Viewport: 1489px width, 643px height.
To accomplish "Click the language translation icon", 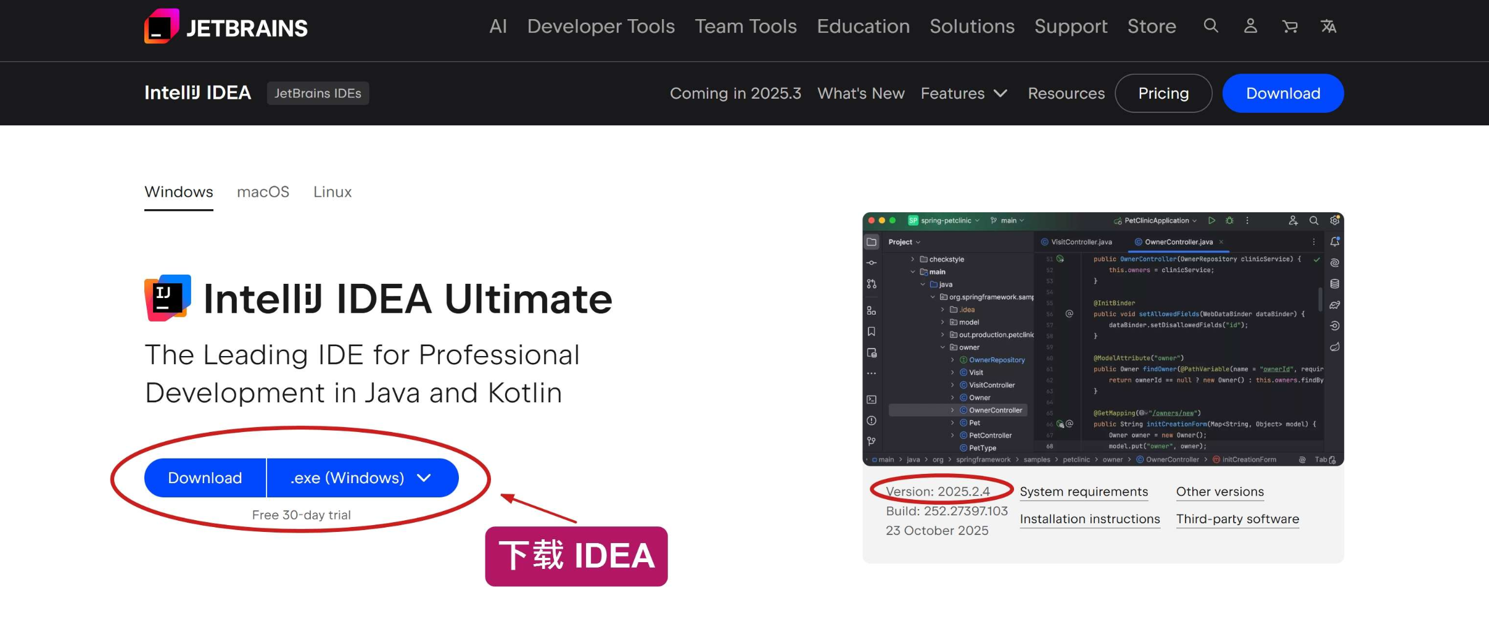I will point(1328,26).
